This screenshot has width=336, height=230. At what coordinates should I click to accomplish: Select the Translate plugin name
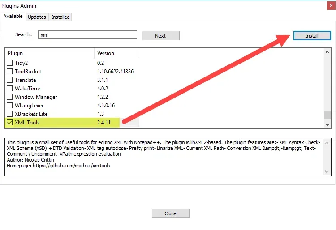tap(25, 80)
